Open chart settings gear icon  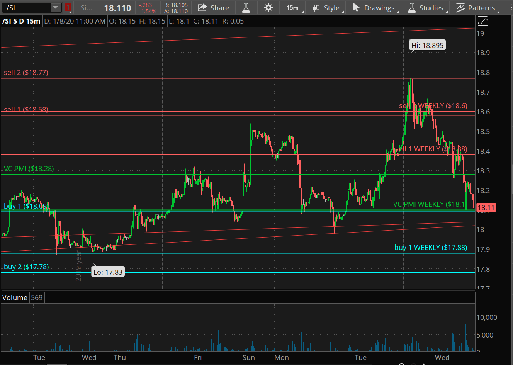(268, 8)
